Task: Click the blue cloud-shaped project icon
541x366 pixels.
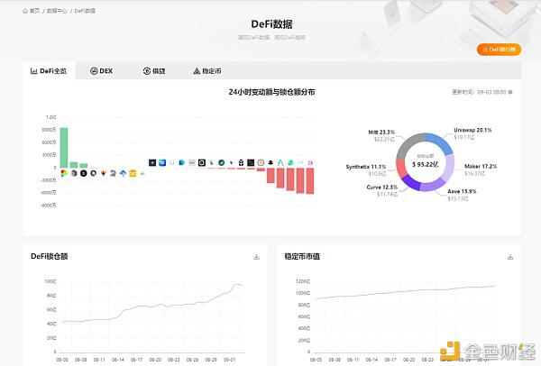Action: (124, 173)
